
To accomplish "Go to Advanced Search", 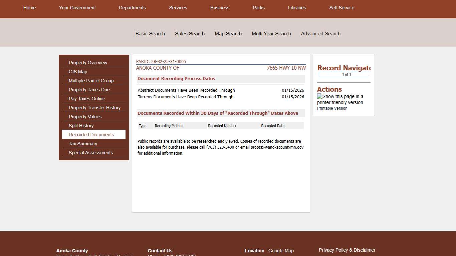I will [320, 34].
